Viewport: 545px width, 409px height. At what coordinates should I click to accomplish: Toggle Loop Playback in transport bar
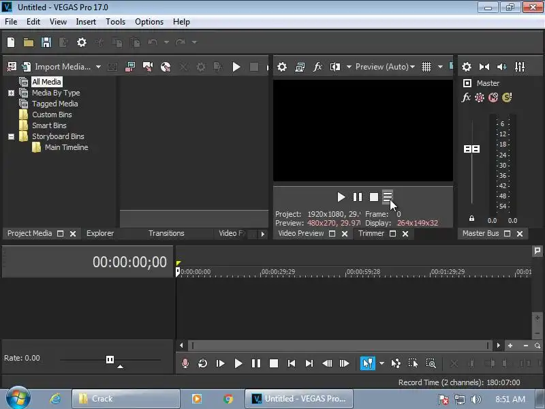tap(202, 363)
